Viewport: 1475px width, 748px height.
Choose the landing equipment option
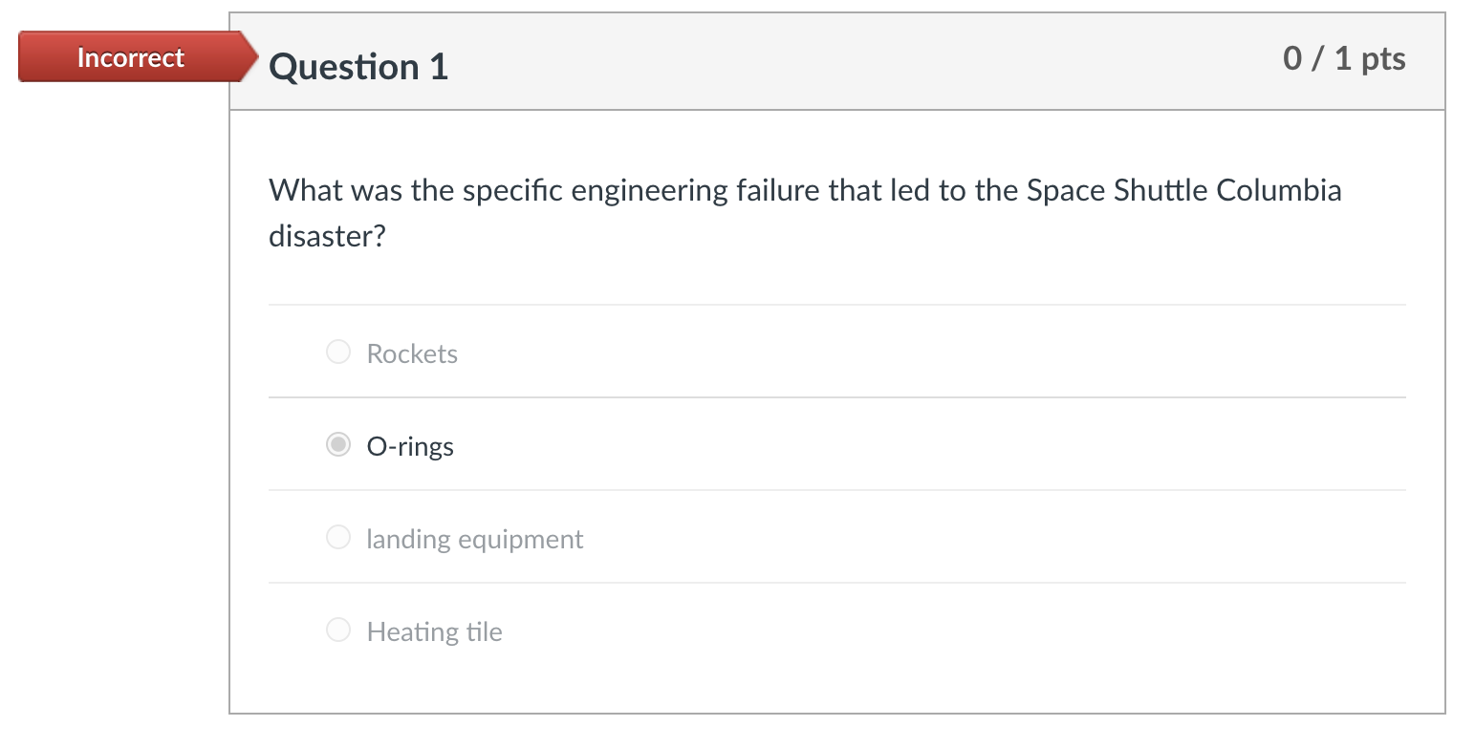tap(338, 537)
